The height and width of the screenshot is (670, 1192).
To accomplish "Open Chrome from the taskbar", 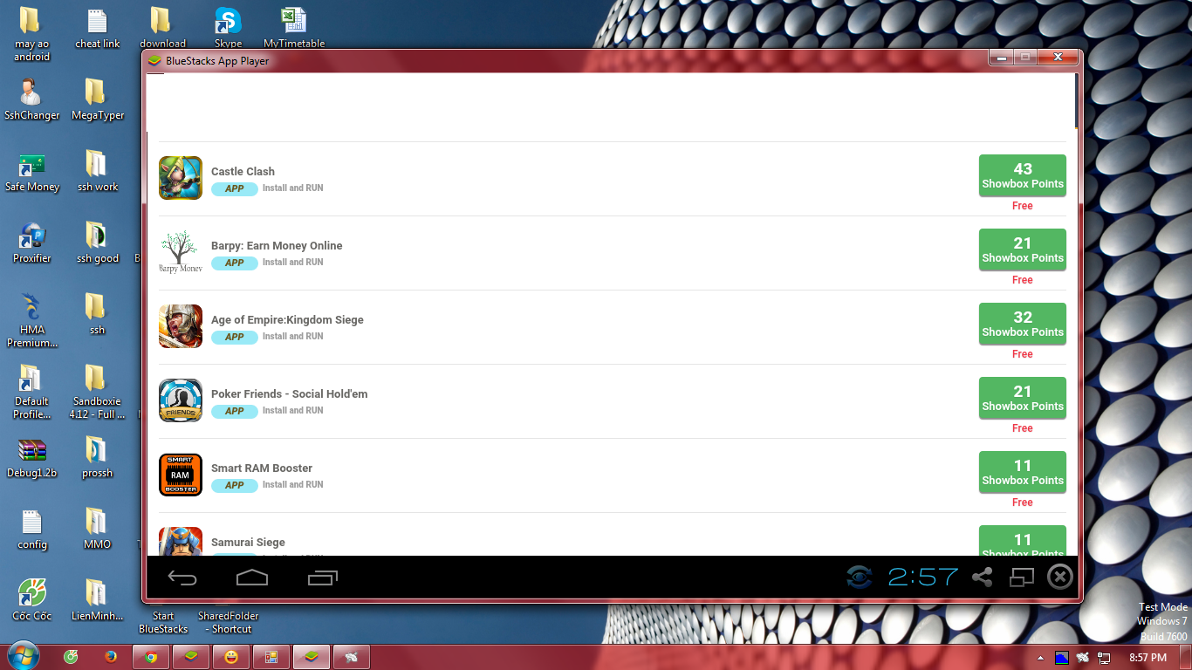I will 150,657.
